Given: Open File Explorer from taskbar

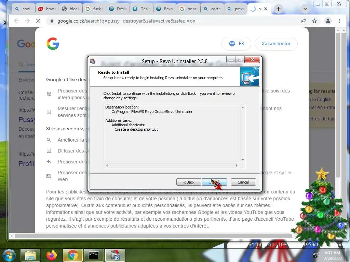Looking at the screenshot, I should 30,255.
